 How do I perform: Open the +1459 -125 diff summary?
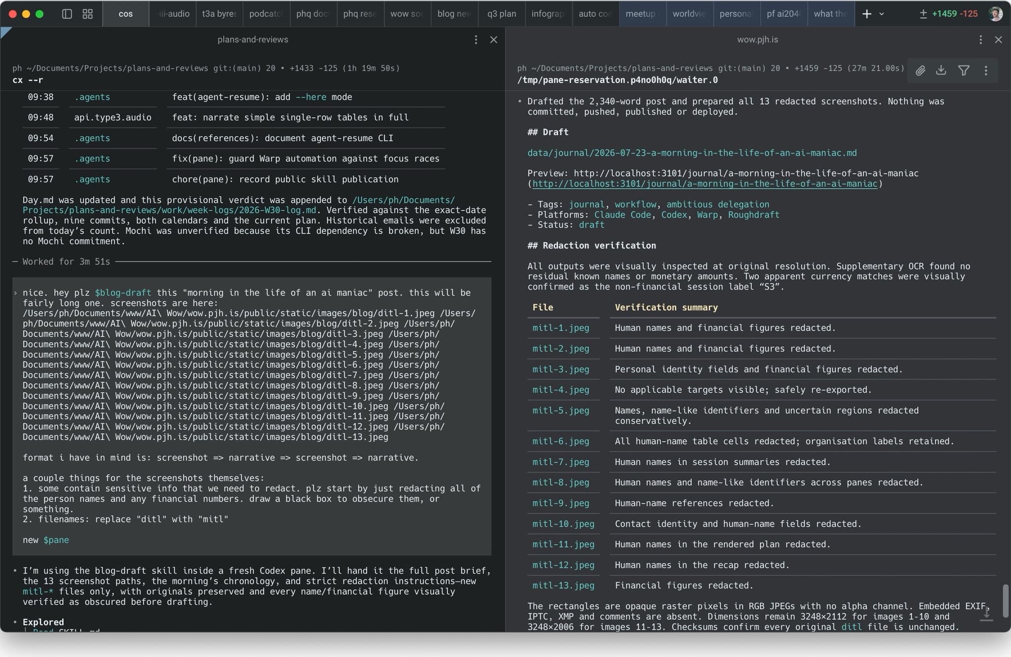tap(948, 14)
